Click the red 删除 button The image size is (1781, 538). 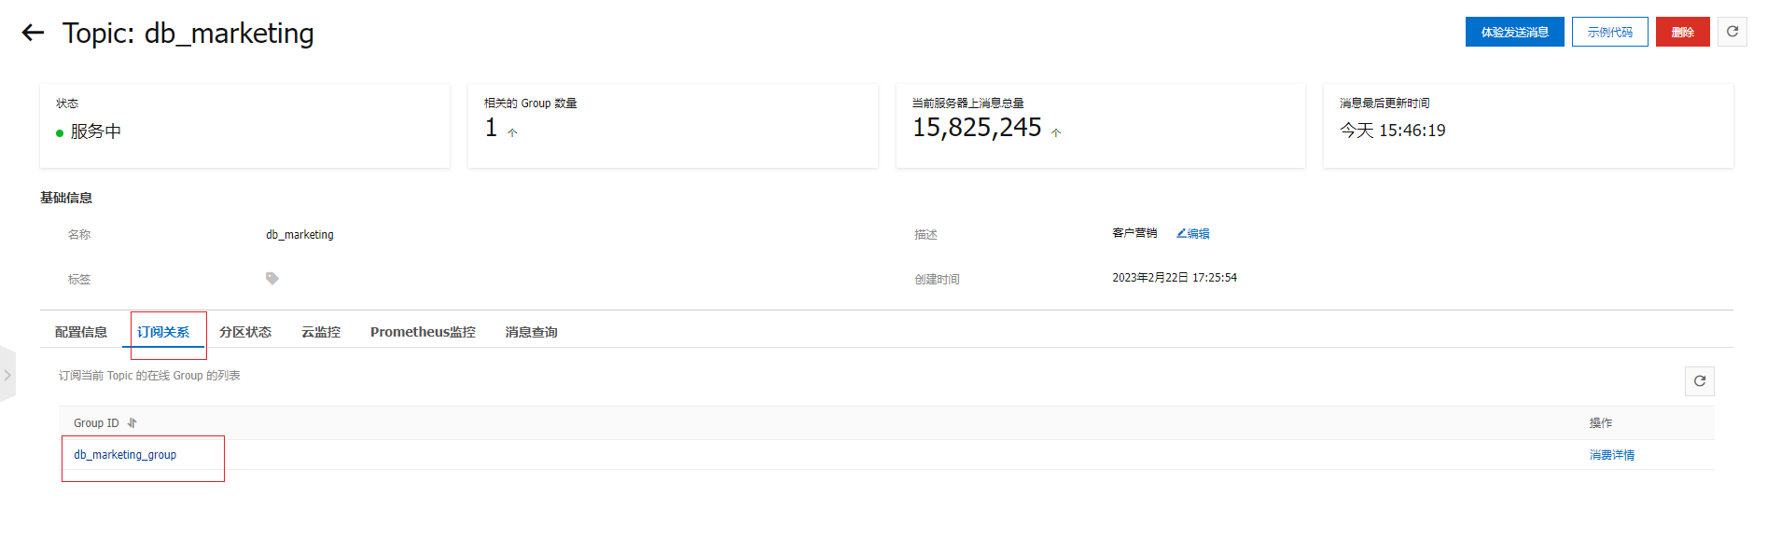click(1682, 32)
